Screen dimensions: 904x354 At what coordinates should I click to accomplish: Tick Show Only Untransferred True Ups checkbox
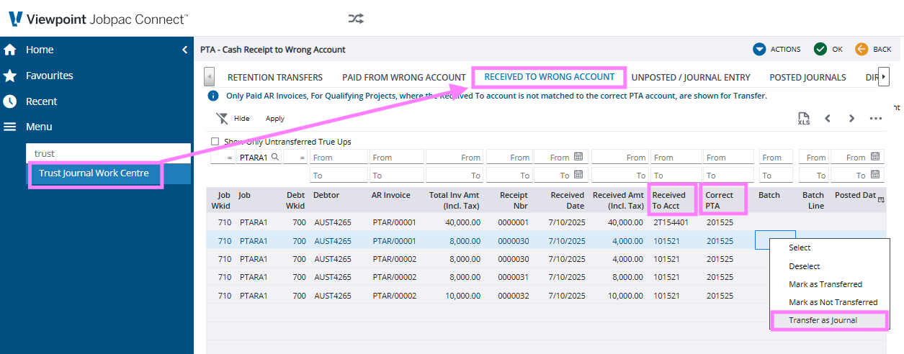215,142
